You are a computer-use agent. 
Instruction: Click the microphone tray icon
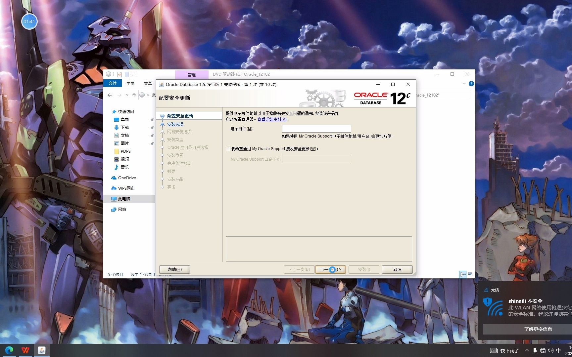coord(535,350)
